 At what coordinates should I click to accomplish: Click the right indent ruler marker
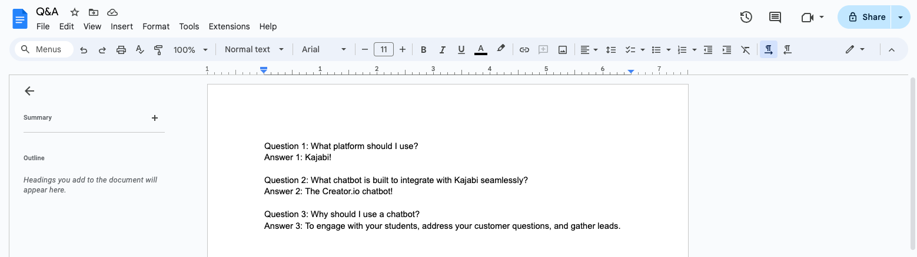(631, 71)
